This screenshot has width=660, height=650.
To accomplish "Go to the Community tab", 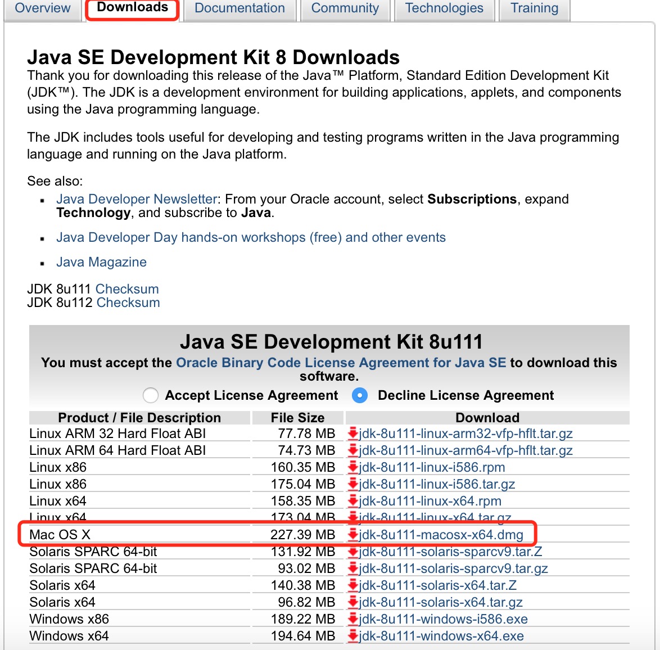I will (345, 8).
